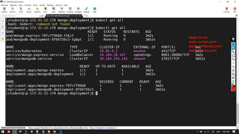Click the Tools toolbar icon
Image resolution: width=239 pixels, height=134 pixels.
(21, 10)
